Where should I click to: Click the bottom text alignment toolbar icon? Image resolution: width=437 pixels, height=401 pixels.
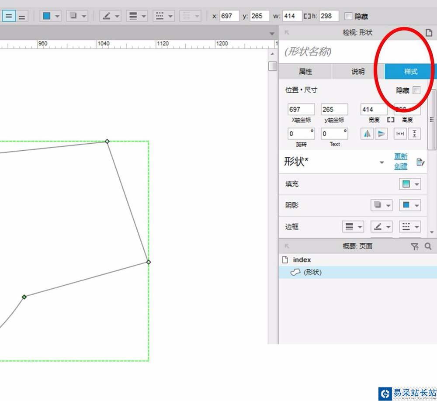(x=22, y=17)
